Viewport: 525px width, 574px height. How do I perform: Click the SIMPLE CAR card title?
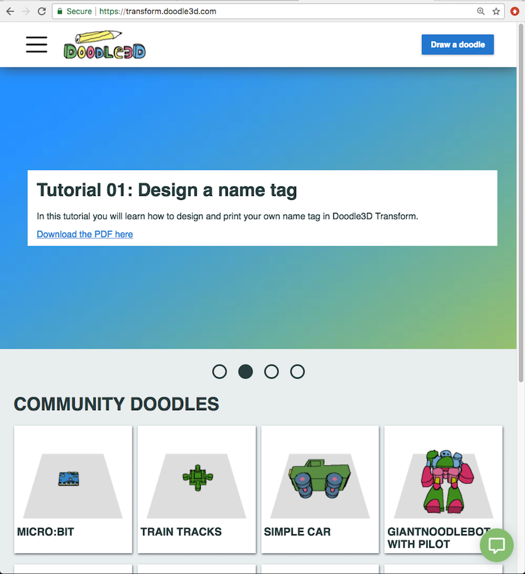pos(297,531)
